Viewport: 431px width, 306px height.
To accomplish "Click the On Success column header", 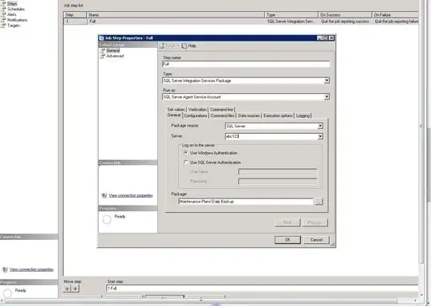I will [x=345, y=15].
